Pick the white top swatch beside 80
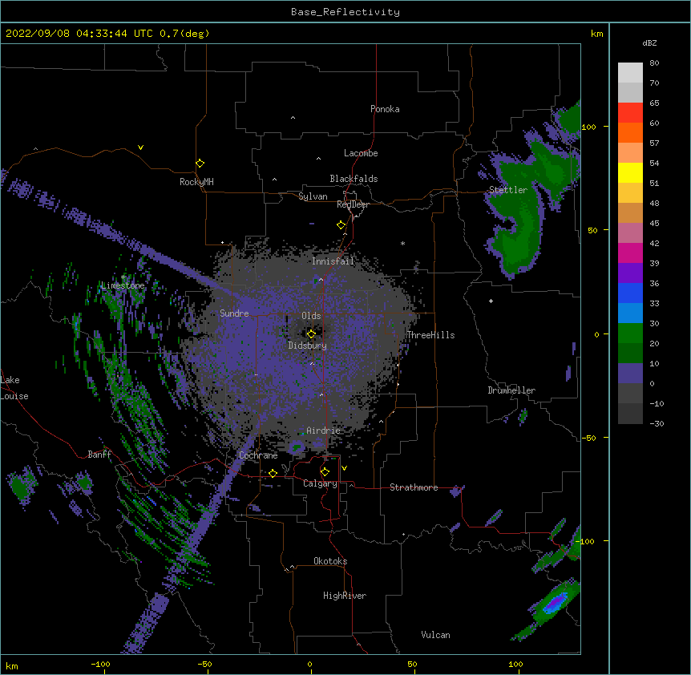This screenshot has width=691, height=675. pyautogui.click(x=630, y=73)
